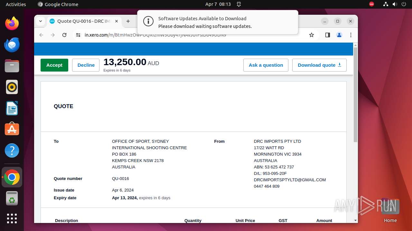Toggle the Chrome side panel
Viewport: 412px width, 231px height.
328,35
